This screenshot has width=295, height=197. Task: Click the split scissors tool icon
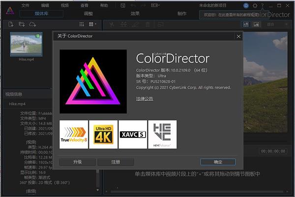112,25
